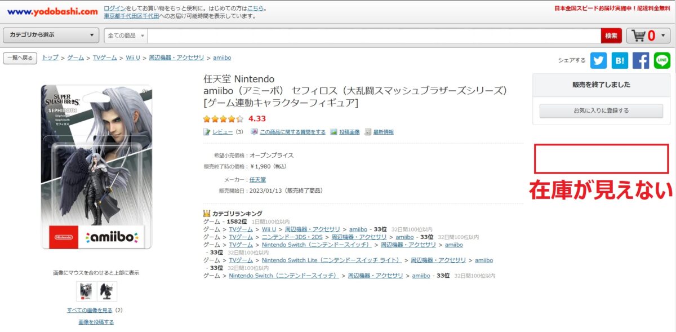Click the main Sephiroth amiibo product image

click(96, 167)
